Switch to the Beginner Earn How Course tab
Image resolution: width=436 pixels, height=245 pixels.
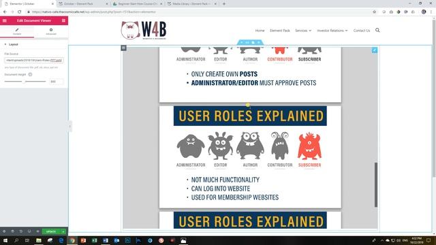138,4
